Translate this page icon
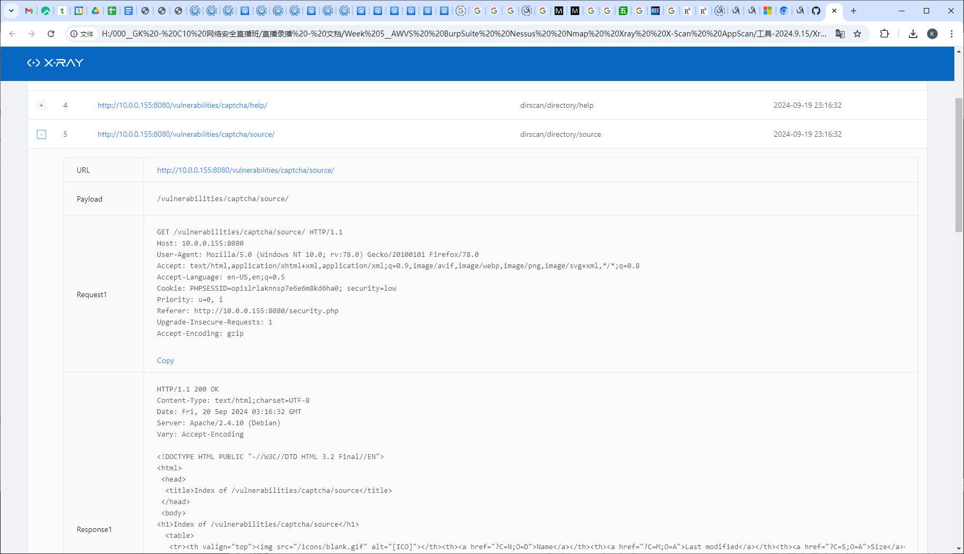 pos(840,34)
